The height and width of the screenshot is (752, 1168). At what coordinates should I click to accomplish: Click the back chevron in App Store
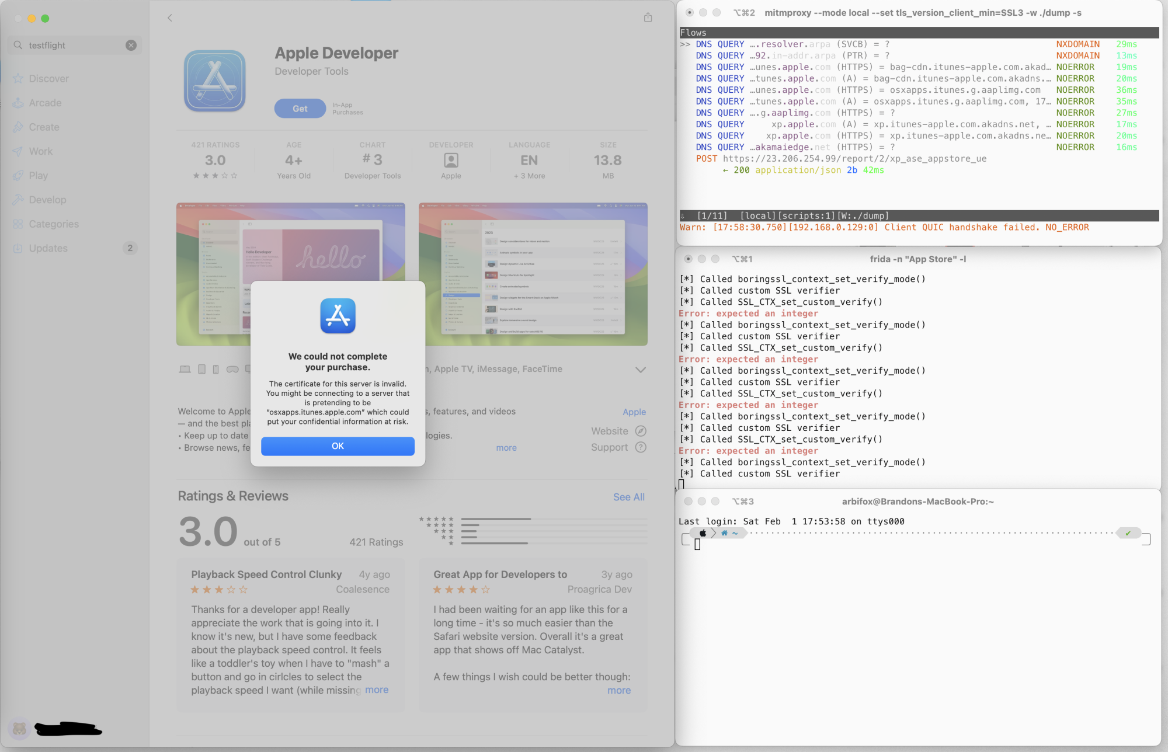170,18
